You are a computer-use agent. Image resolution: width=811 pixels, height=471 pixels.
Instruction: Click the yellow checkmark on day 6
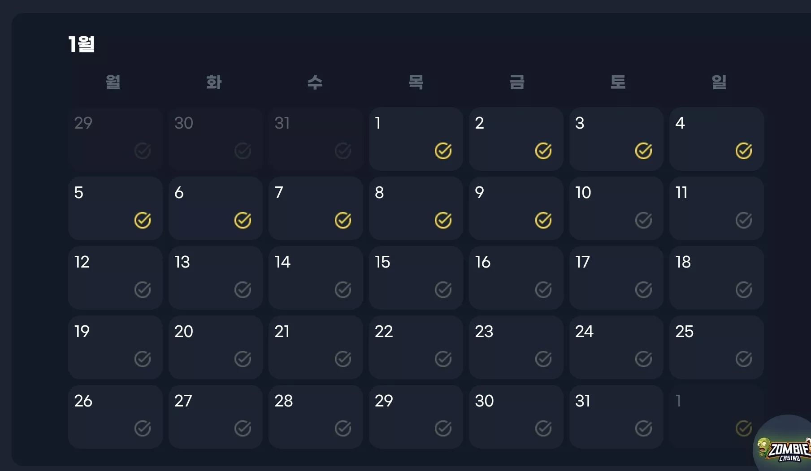[x=243, y=220]
